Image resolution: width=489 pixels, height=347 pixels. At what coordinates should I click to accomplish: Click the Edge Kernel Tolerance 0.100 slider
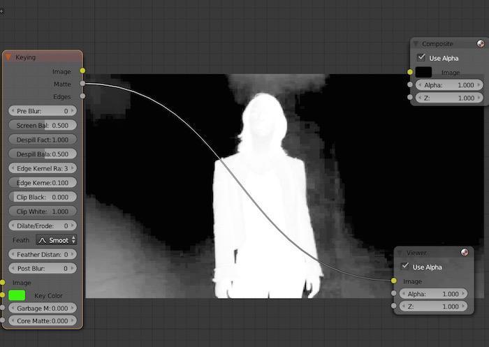pos(43,183)
